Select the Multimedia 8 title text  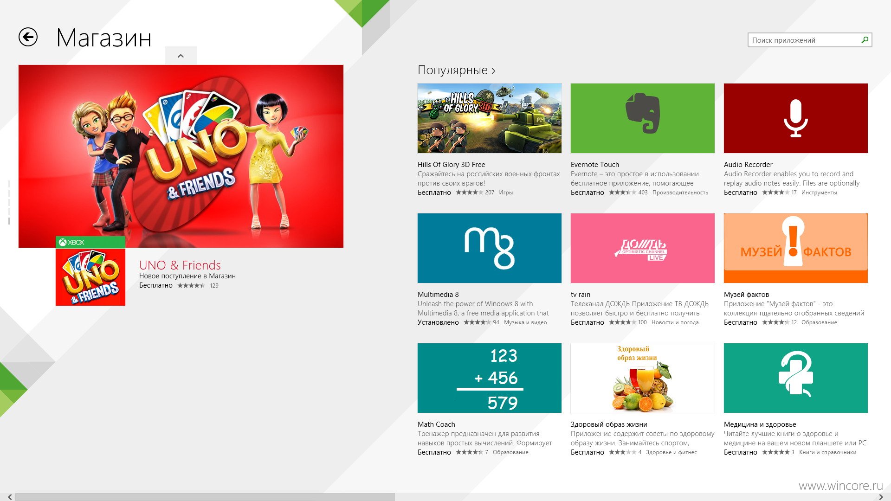(438, 294)
